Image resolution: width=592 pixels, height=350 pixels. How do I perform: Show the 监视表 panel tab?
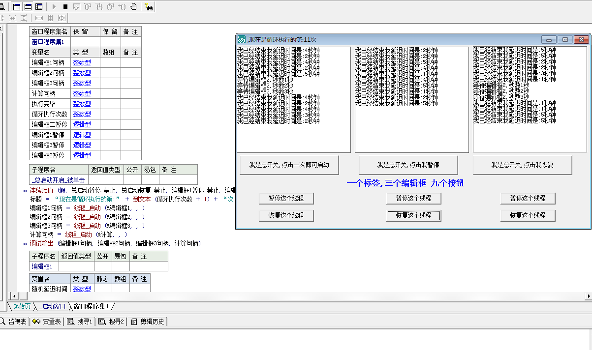click(x=14, y=321)
